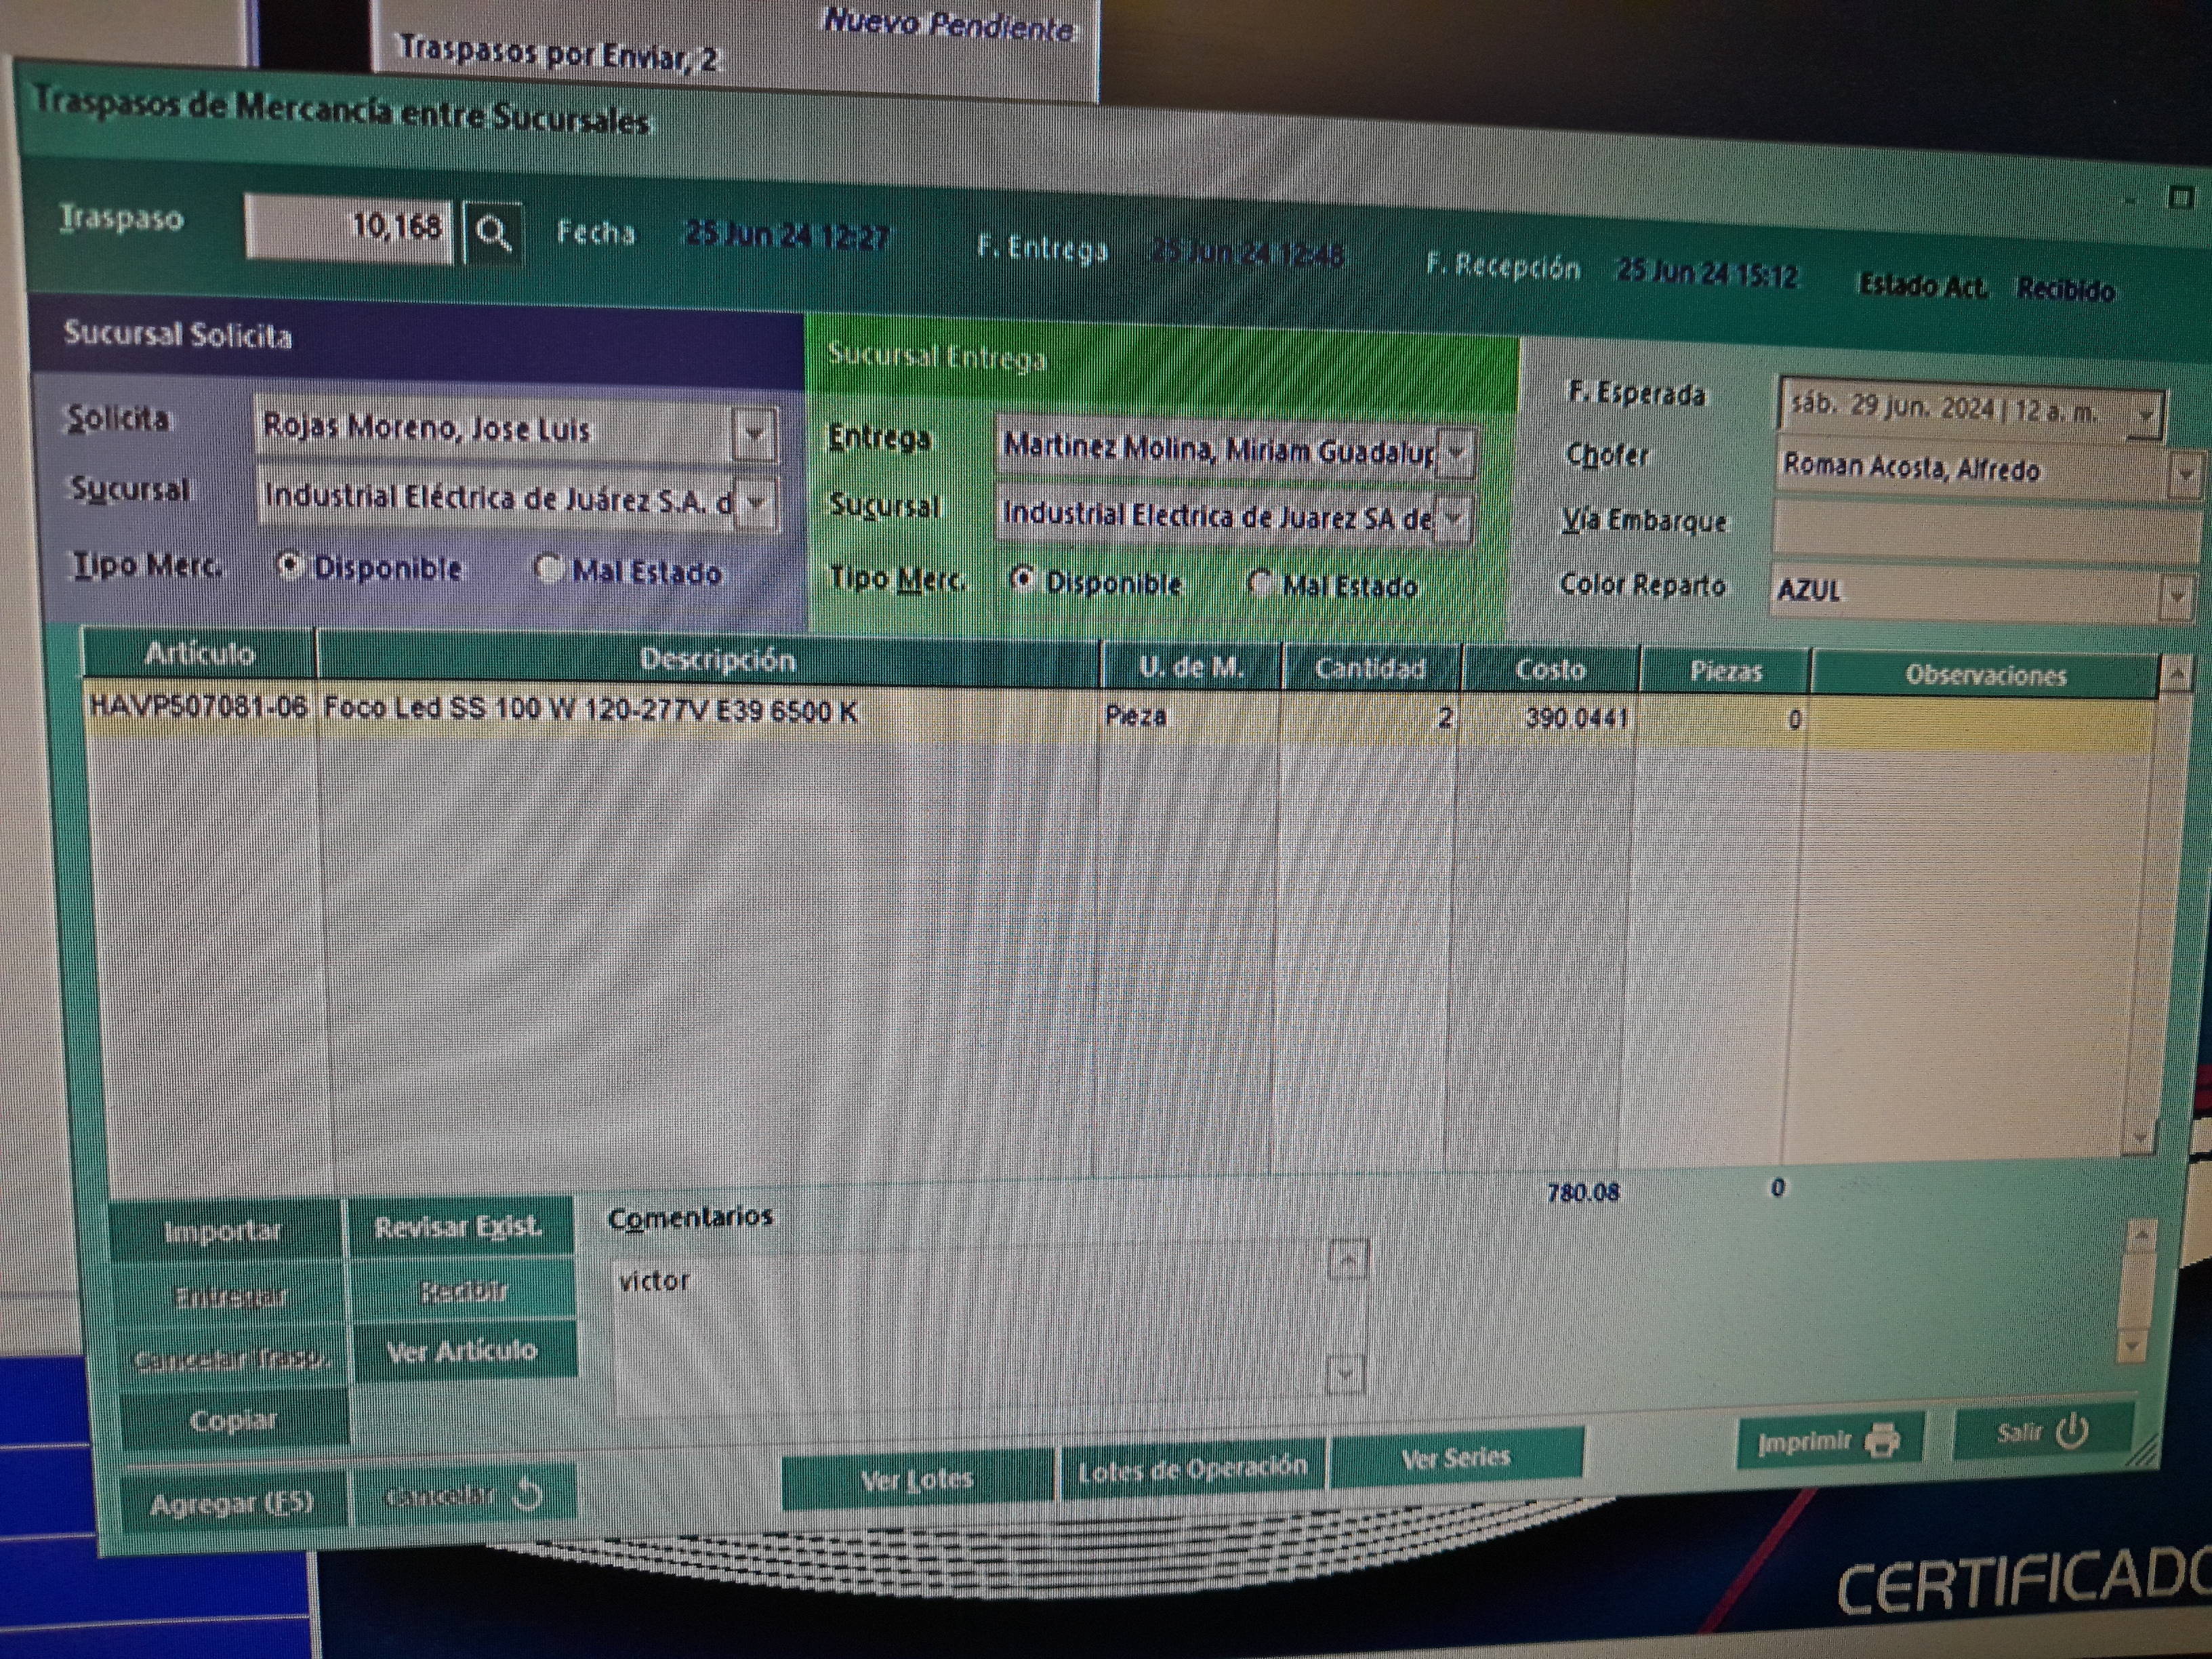Click the magnifier search icon beside Traspaso
Image resolution: width=2212 pixels, height=1659 pixels.
493,234
